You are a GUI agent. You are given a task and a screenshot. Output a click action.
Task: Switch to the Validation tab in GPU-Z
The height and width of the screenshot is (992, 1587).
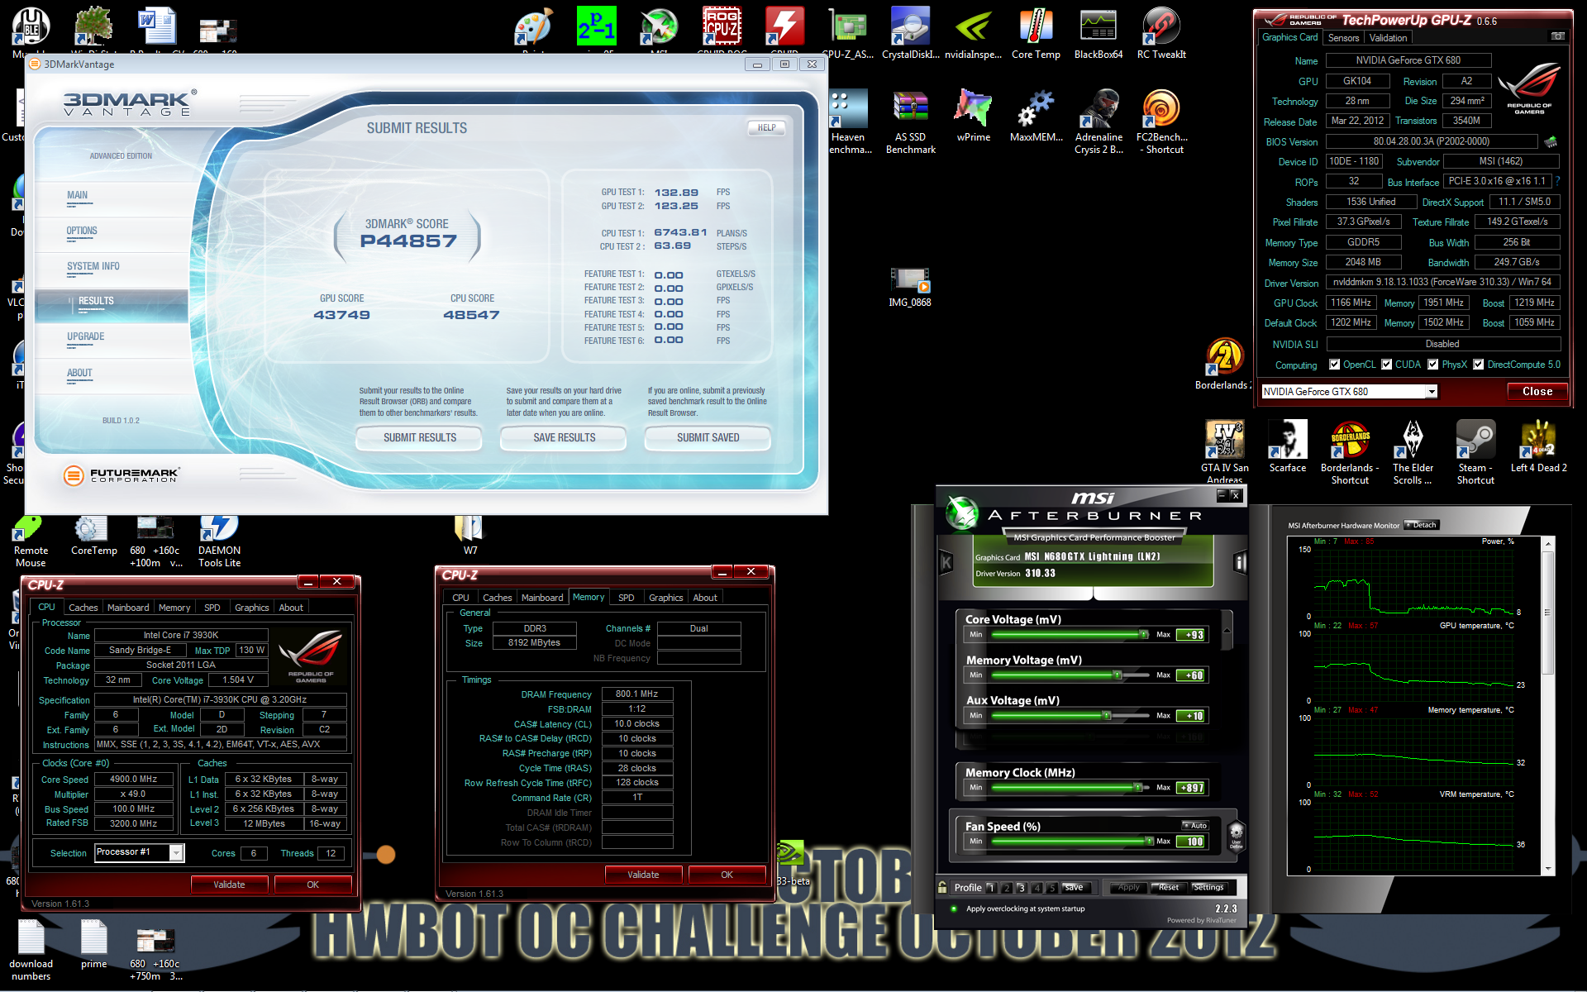point(1388,38)
